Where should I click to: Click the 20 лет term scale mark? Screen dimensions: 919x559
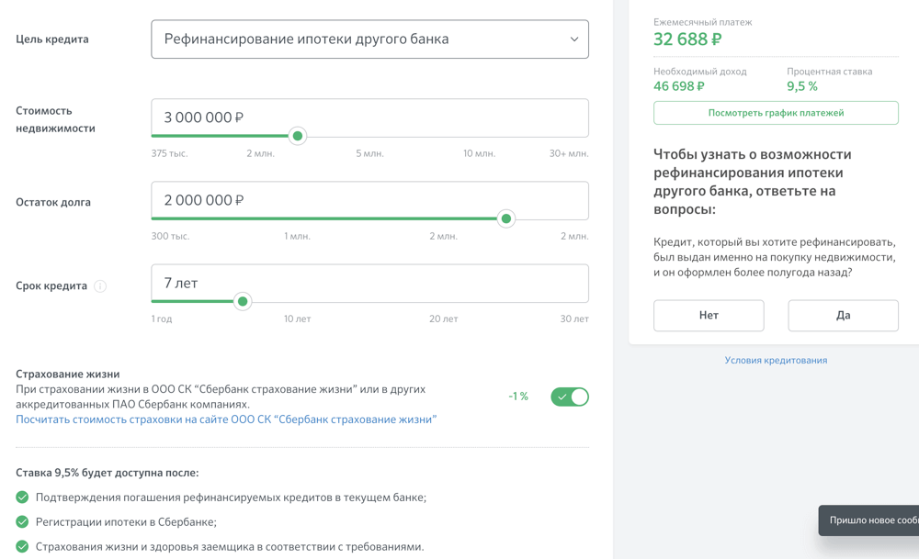point(443,319)
